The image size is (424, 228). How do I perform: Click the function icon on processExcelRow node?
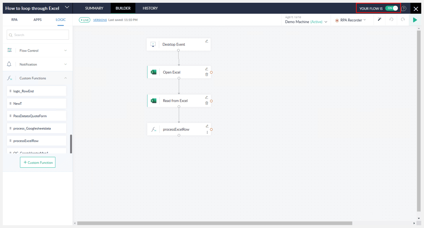(154, 129)
